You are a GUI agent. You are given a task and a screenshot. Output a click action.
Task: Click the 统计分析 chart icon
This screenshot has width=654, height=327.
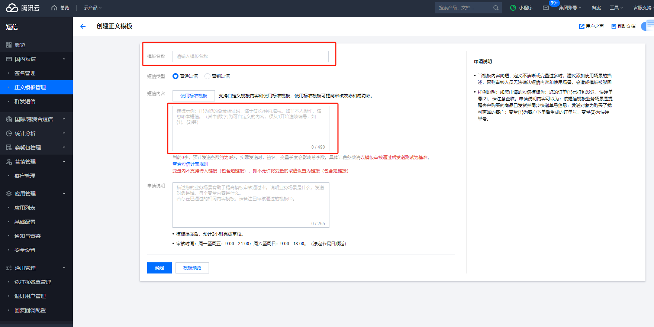point(9,133)
